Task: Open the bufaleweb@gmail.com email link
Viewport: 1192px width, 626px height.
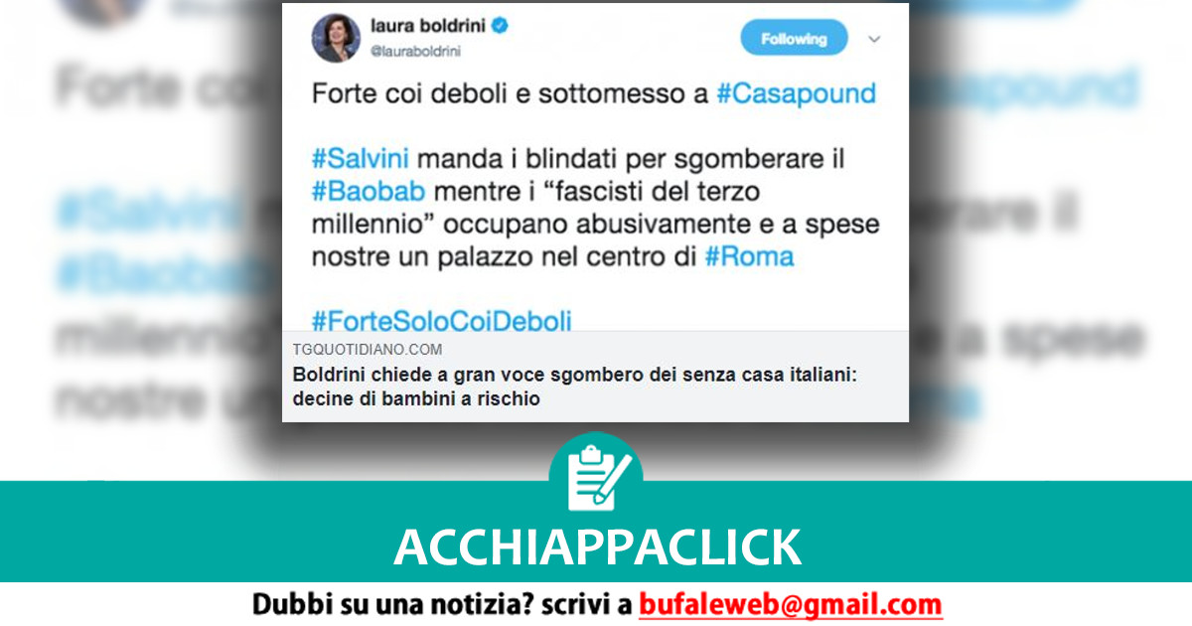Action: 790,603
